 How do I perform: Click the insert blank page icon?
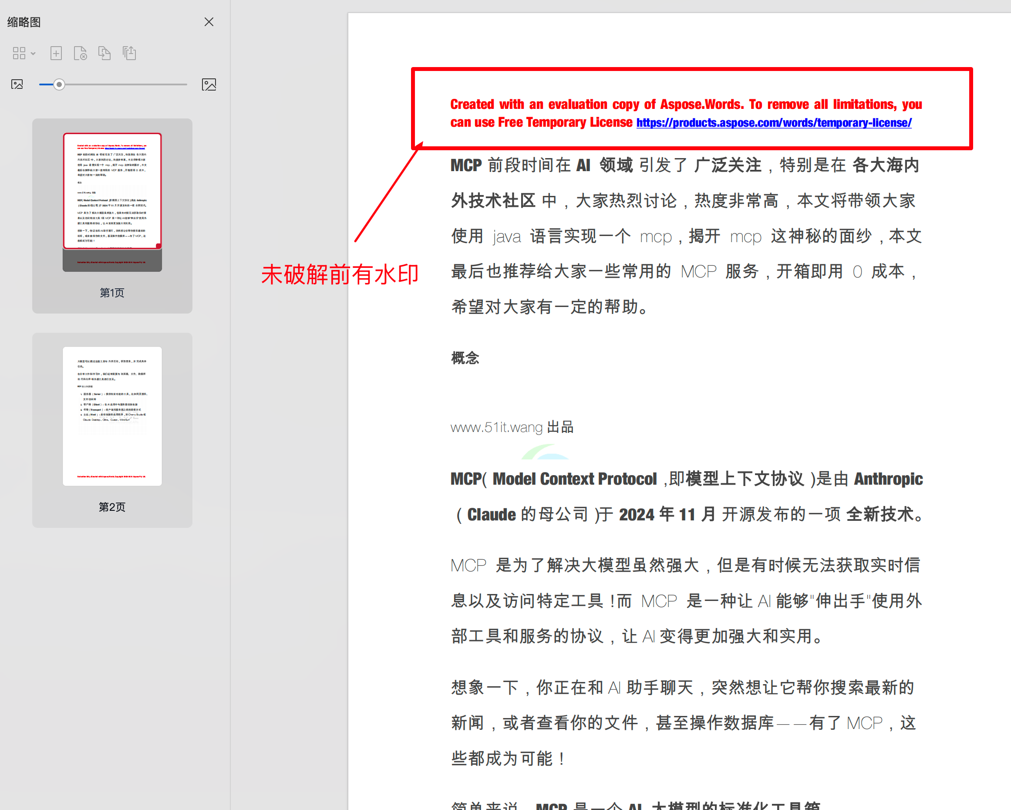56,53
